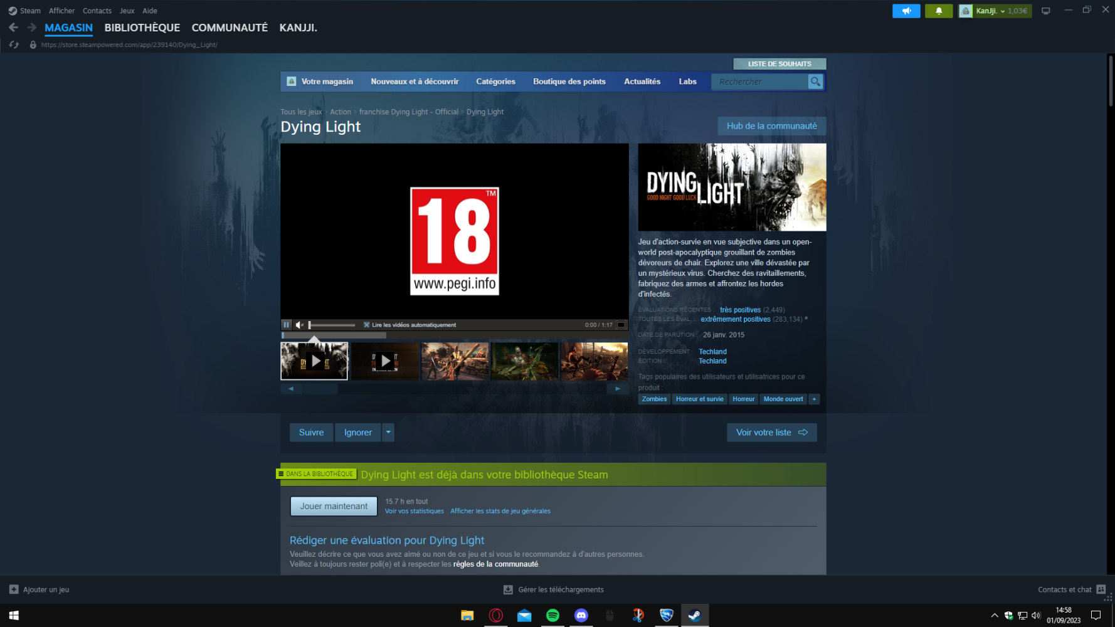
Task: Open the Catégories menu
Action: pyautogui.click(x=495, y=82)
